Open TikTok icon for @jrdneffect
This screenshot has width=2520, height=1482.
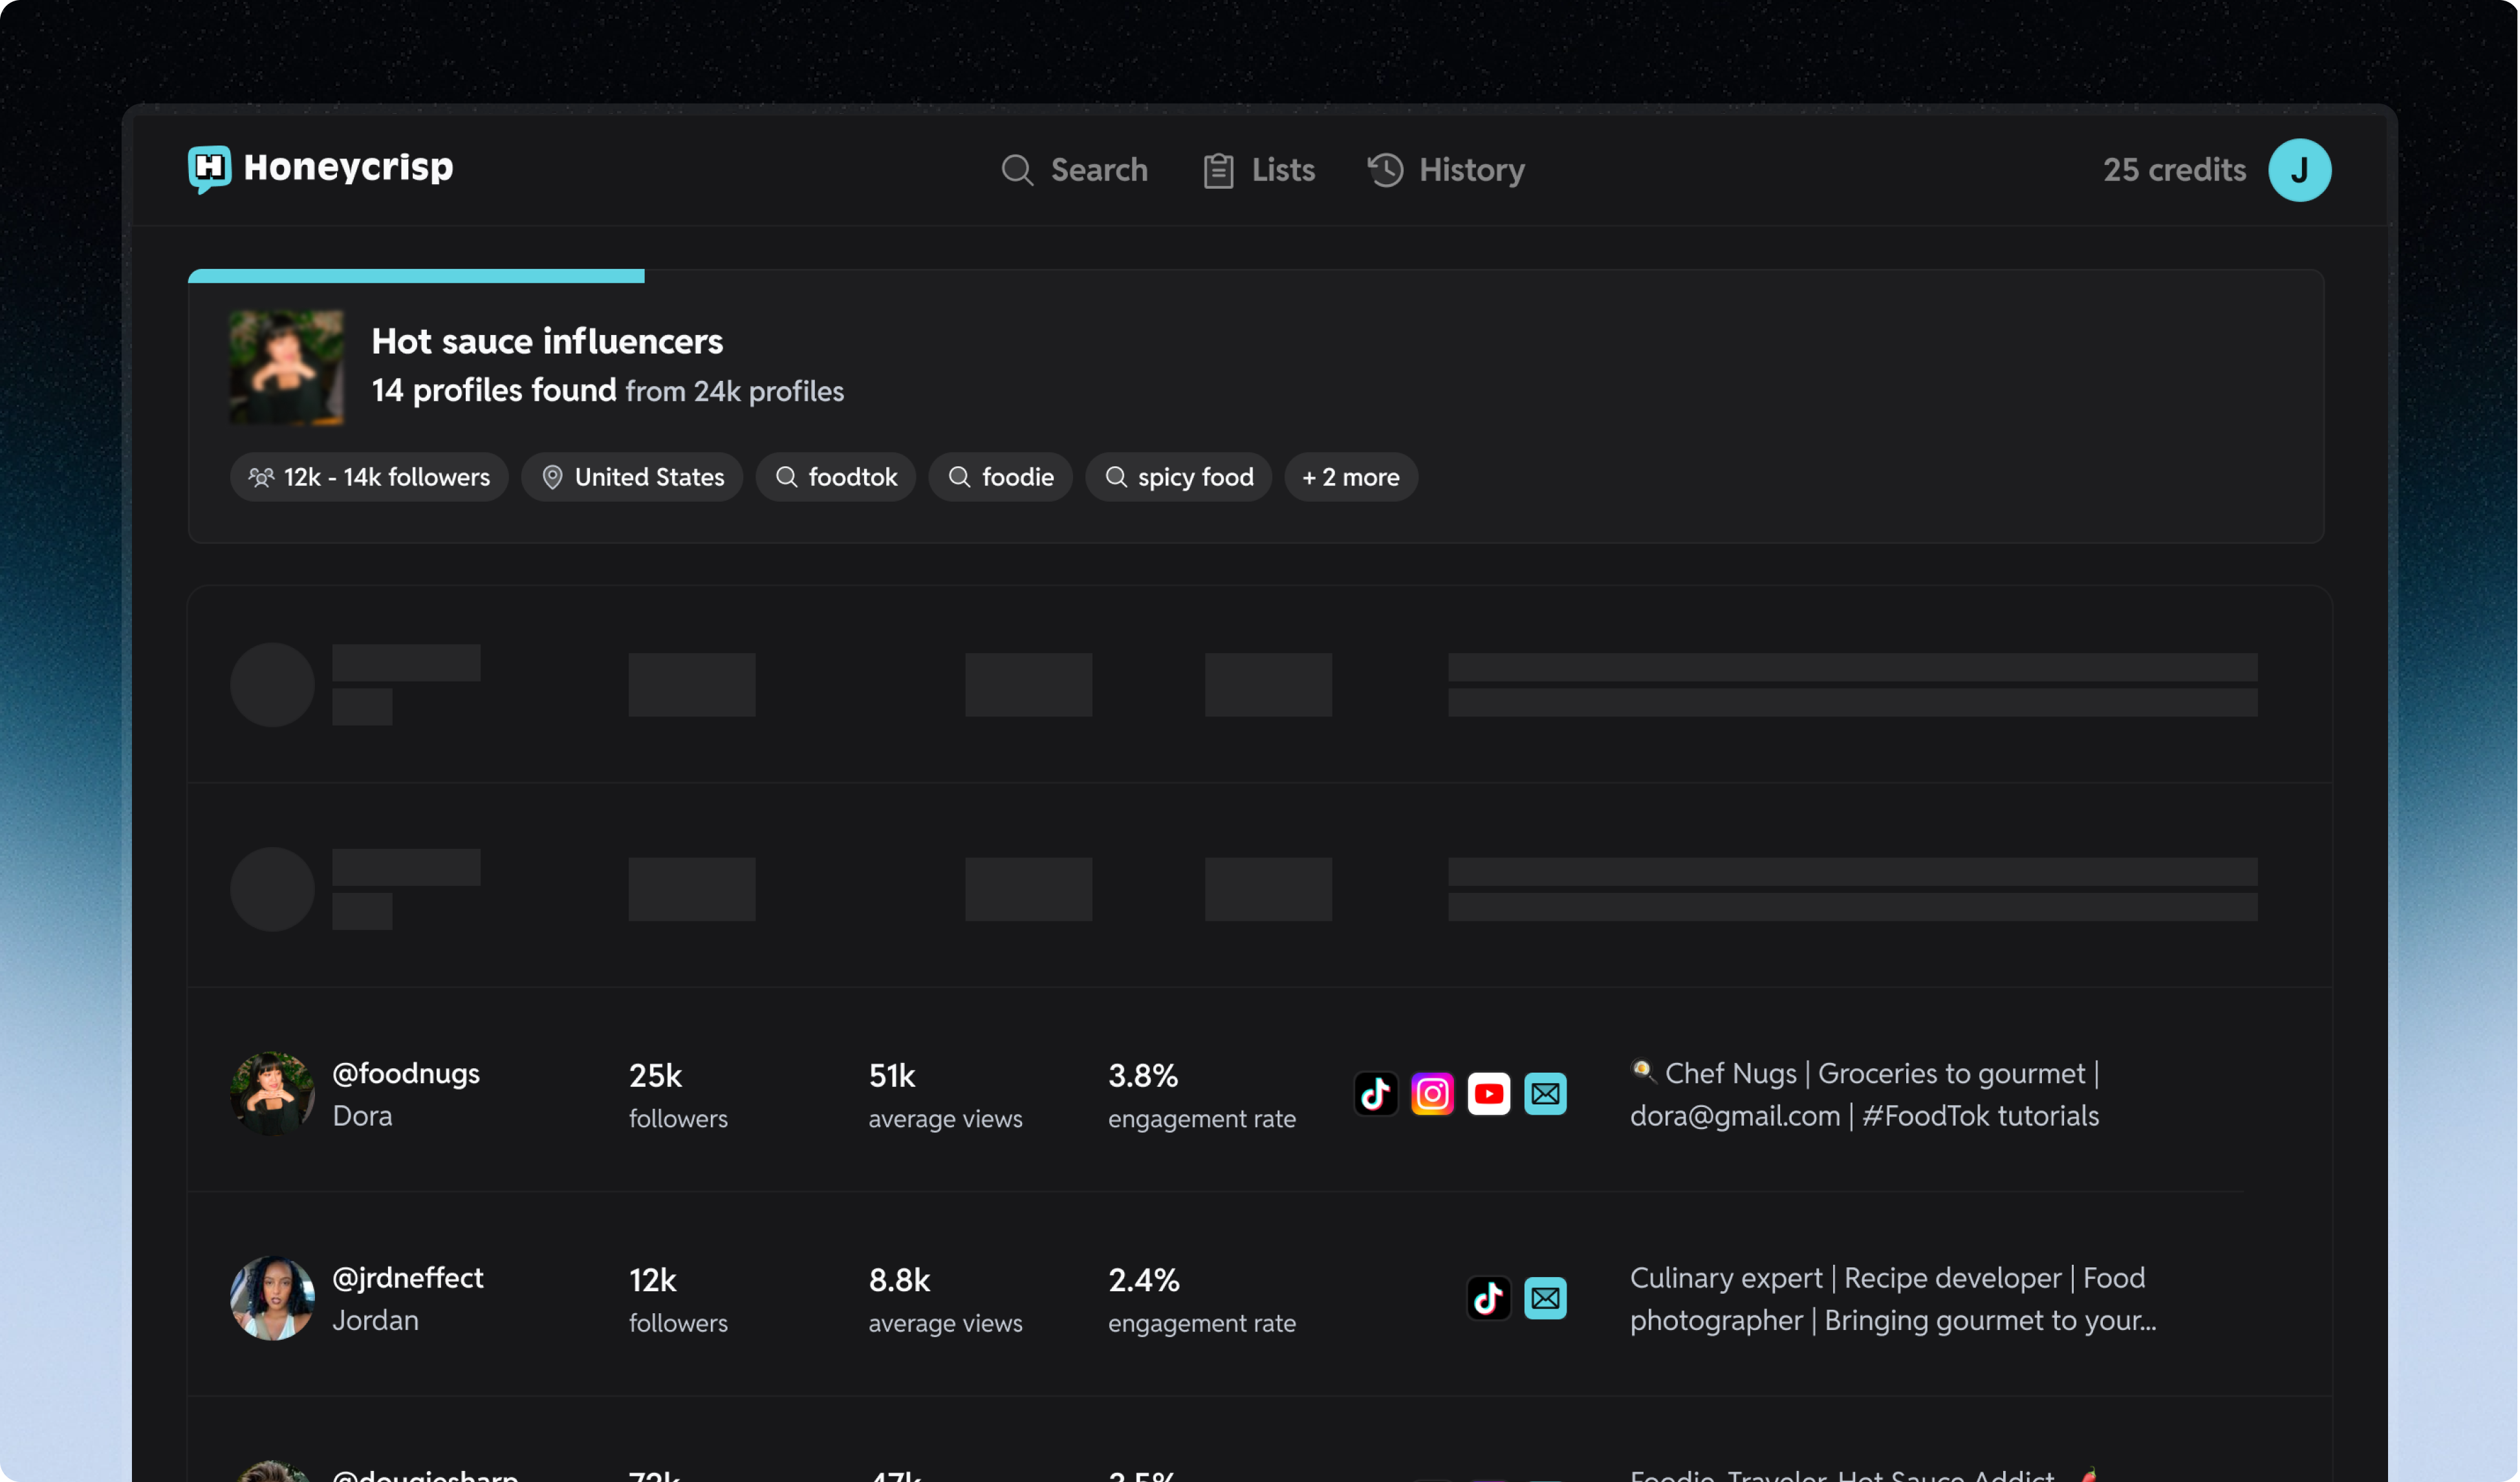(x=1488, y=1298)
